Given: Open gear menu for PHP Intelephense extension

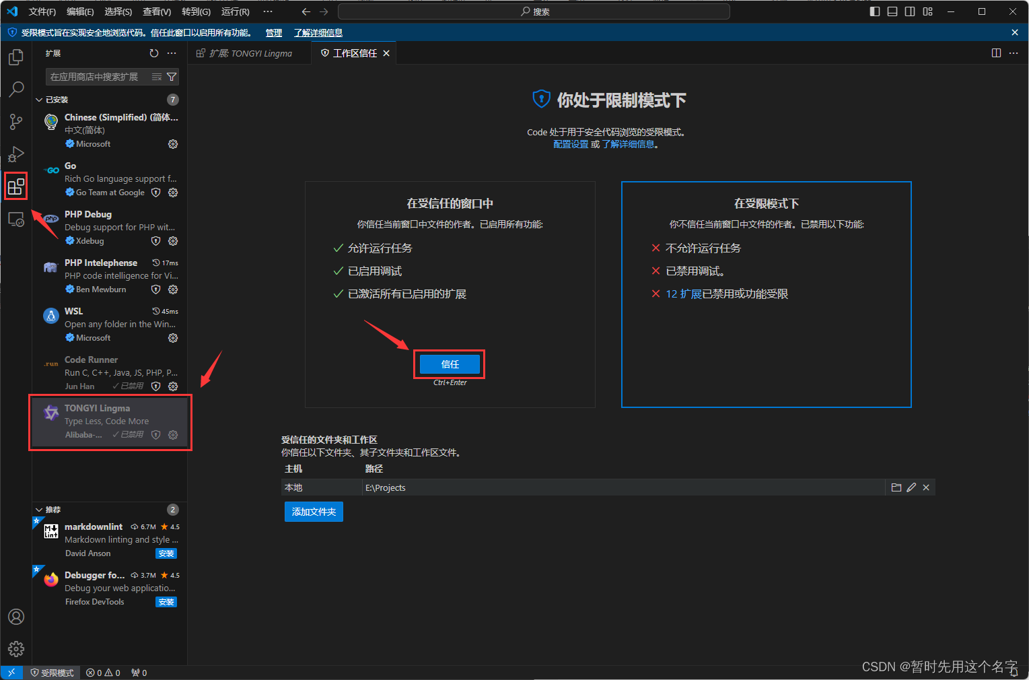Looking at the screenshot, I should tap(173, 290).
